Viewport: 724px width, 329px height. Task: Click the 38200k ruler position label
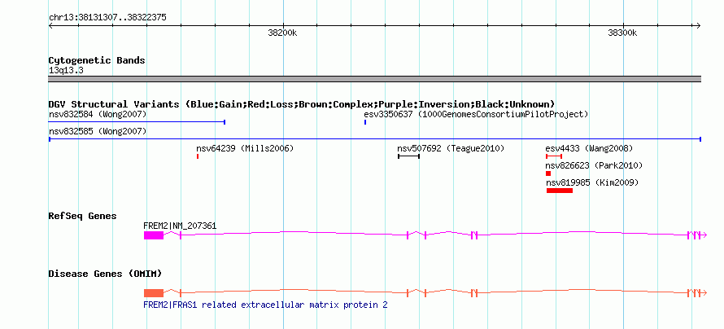point(282,33)
